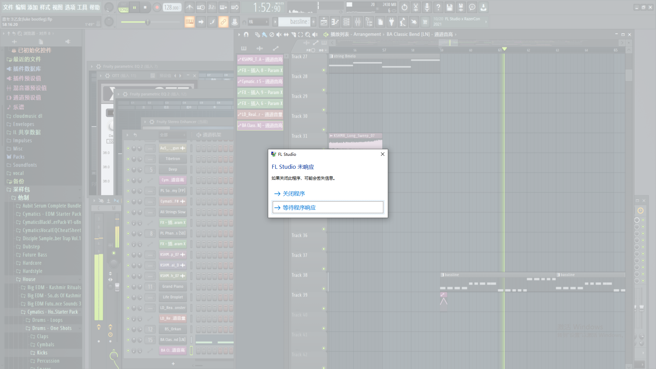The width and height of the screenshot is (656, 369).
Task: Open the 帮助 menu
Action: [95, 7]
